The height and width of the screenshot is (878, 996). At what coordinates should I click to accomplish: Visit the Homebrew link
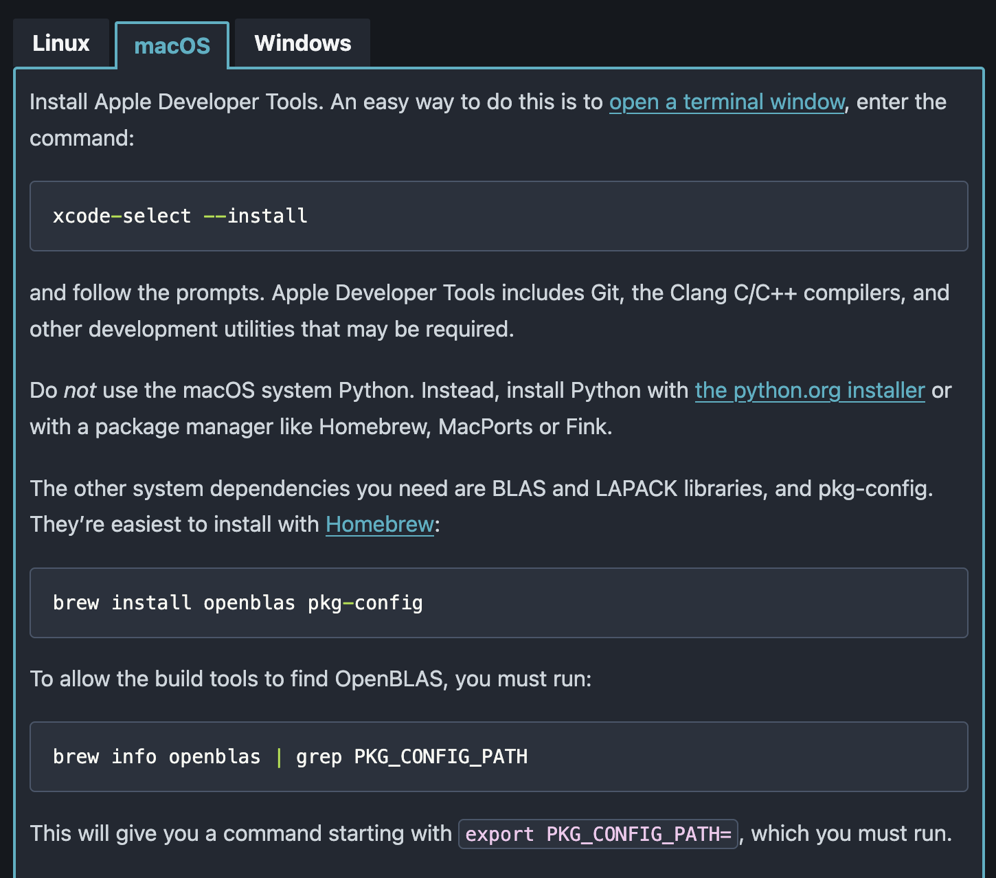[x=380, y=524]
